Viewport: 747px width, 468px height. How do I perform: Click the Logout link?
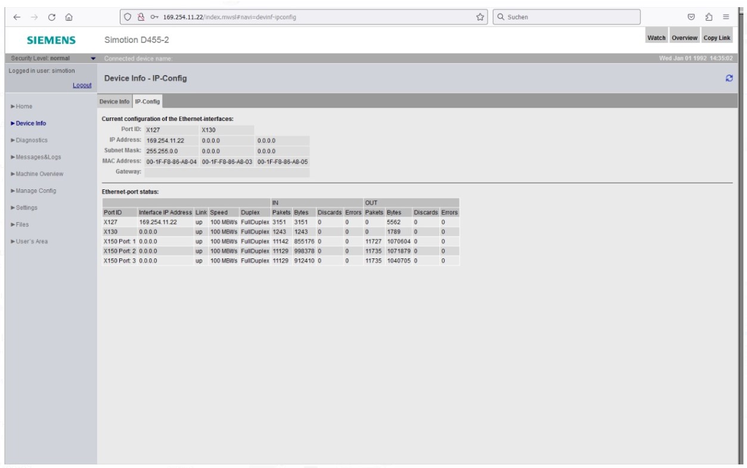tap(82, 85)
